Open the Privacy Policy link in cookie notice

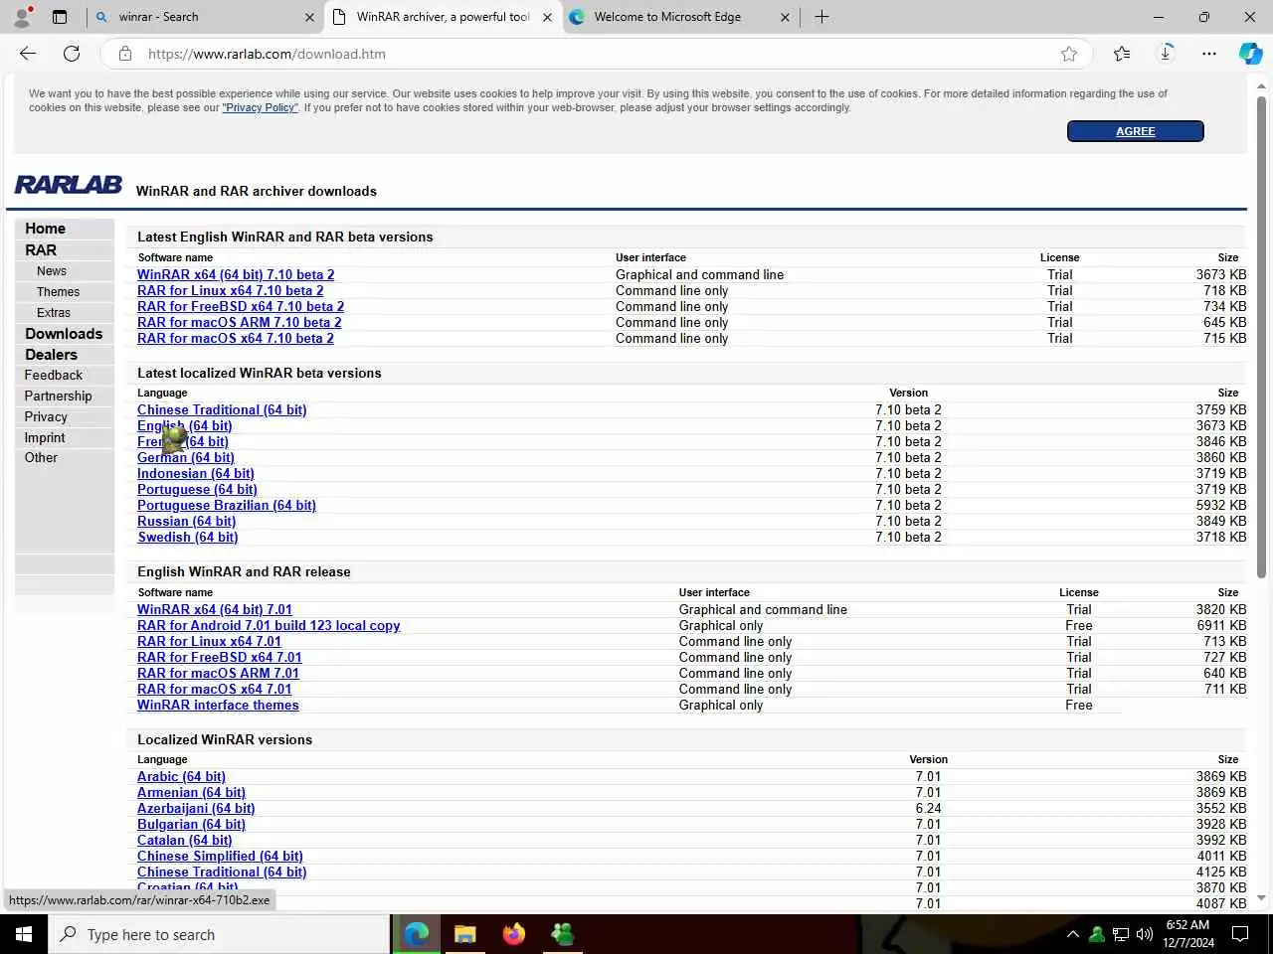[x=260, y=107]
